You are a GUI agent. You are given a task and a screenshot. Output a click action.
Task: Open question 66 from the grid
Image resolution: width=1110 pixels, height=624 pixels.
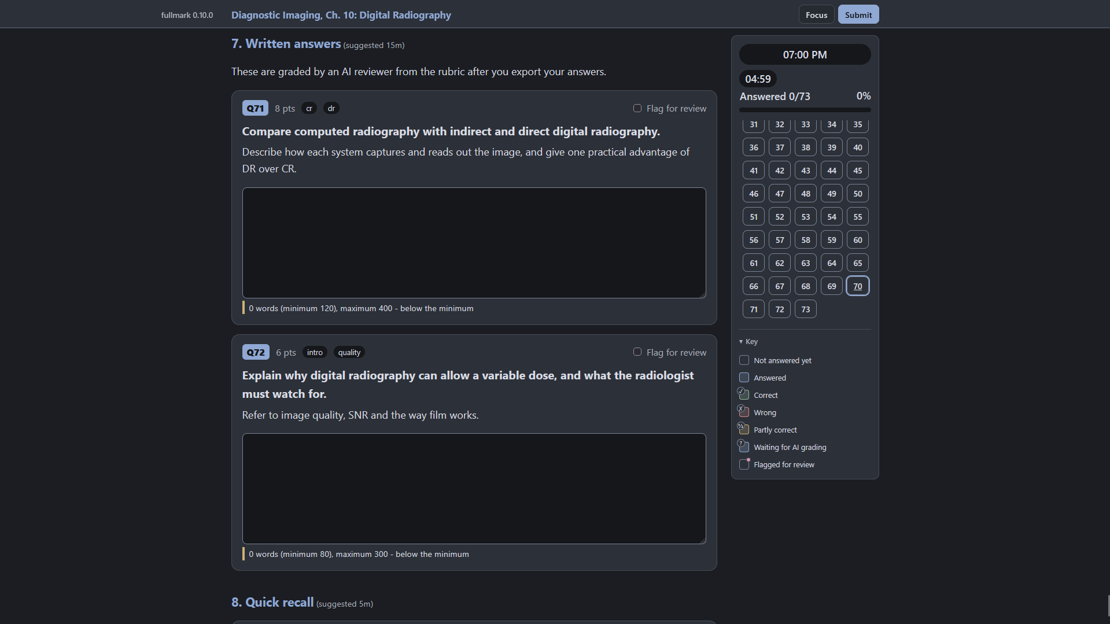(x=754, y=286)
